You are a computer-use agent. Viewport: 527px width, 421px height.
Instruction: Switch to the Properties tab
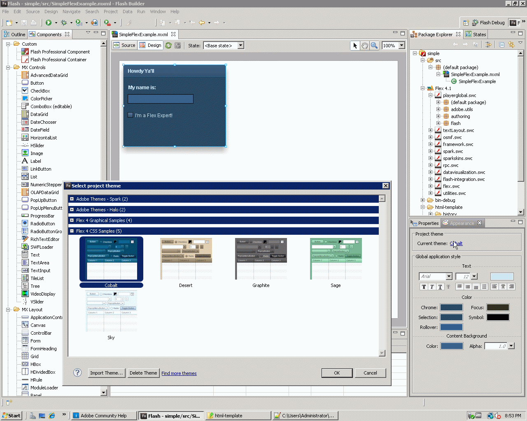coord(425,223)
